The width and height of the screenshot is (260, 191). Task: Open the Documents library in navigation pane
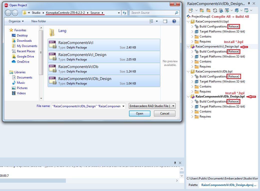pyautogui.click(x=24, y=77)
